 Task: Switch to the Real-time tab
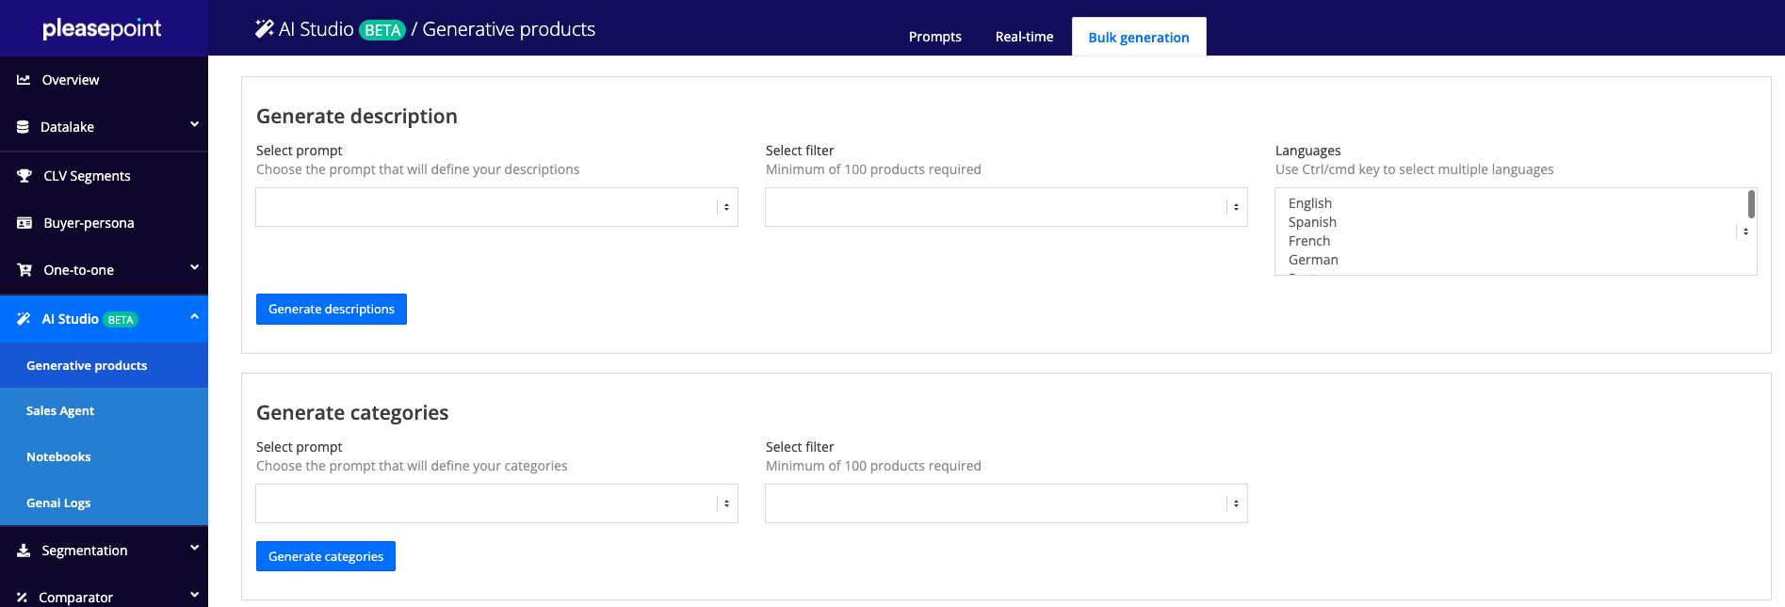pos(1024,37)
